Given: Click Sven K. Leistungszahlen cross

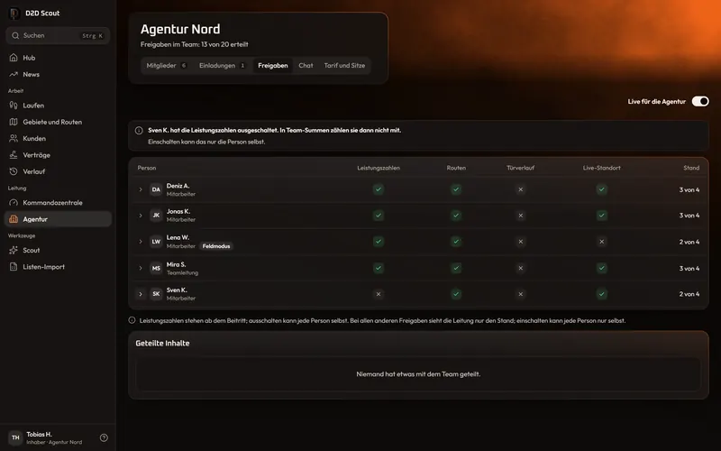Looking at the screenshot, I should tap(379, 294).
